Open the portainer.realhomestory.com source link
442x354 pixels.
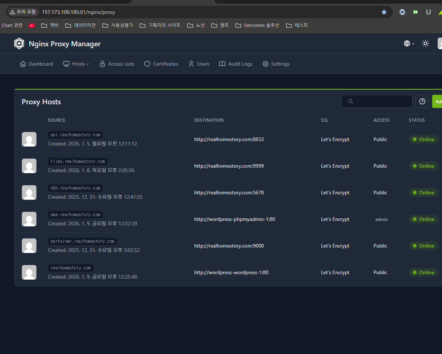[82, 241]
